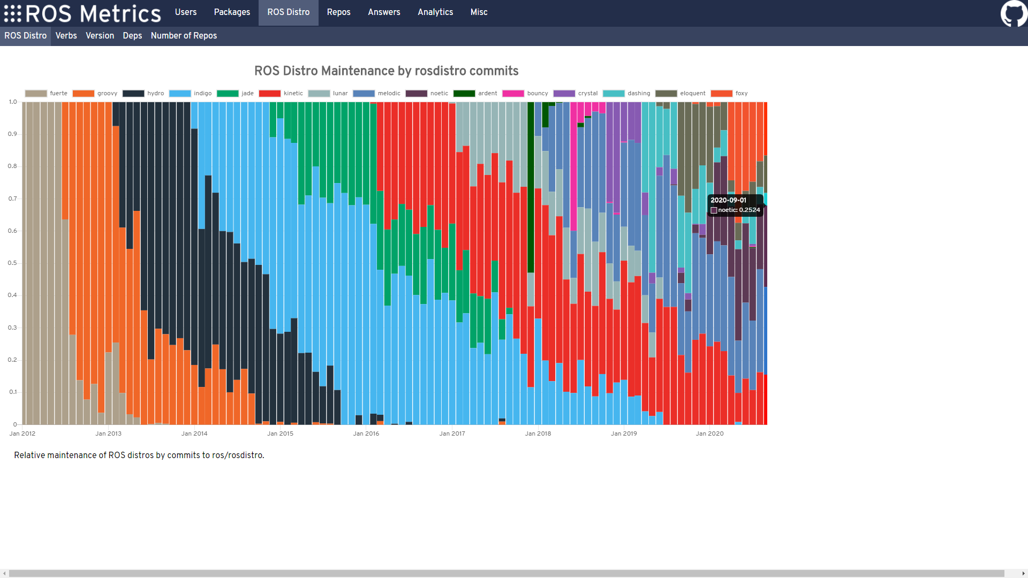Open the GitHub octocat icon
The height and width of the screenshot is (578, 1028).
click(x=1014, y=13)
